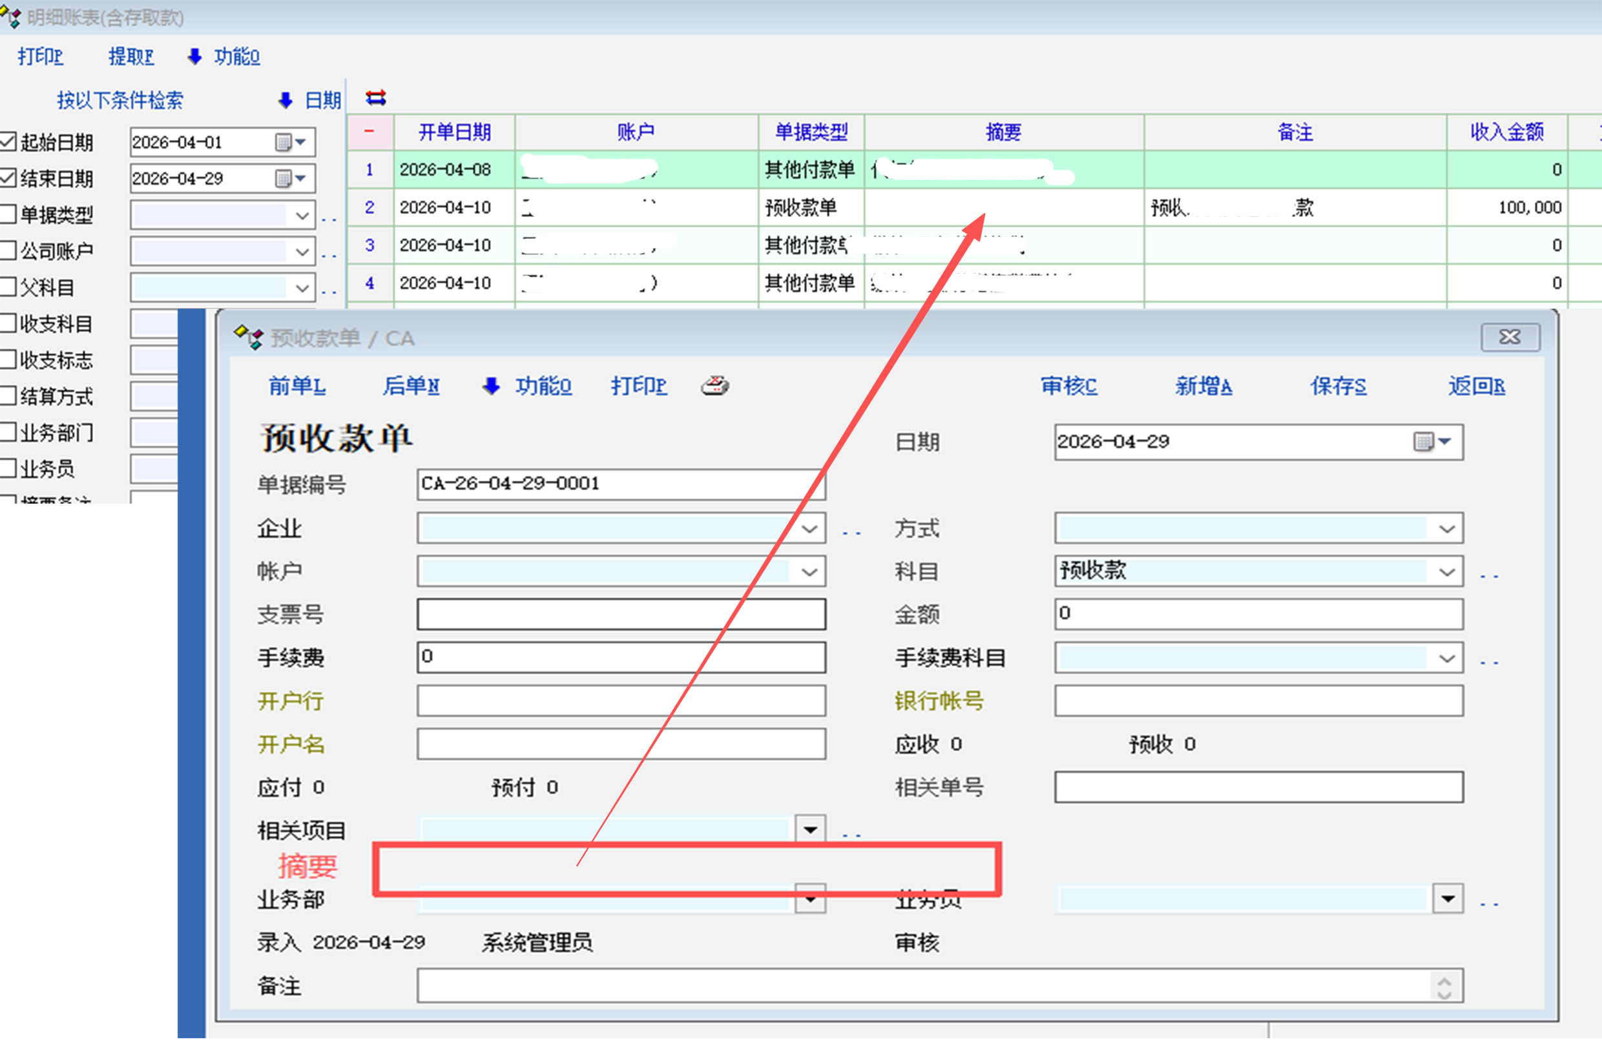Click 提取 in the main toolbar
This screenshot has width=1602, height=1057.
click(x=130, y=57)
